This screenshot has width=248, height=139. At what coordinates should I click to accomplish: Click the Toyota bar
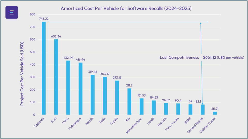pos(117,98)
